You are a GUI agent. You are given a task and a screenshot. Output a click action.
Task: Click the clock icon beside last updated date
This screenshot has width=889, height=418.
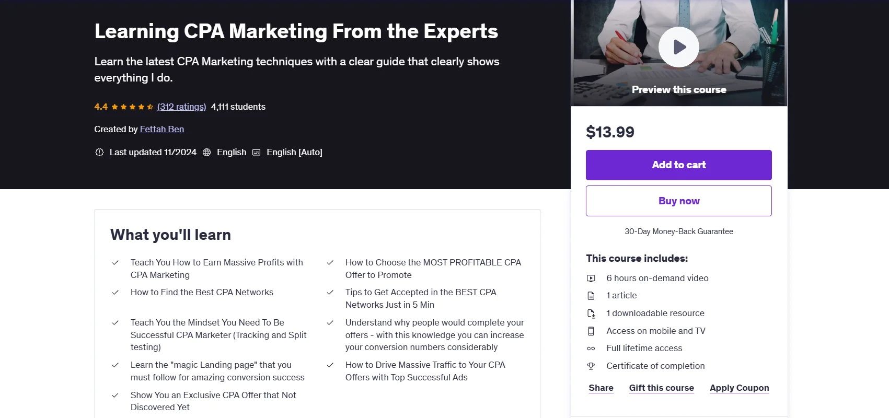click(x=99, y=152)
